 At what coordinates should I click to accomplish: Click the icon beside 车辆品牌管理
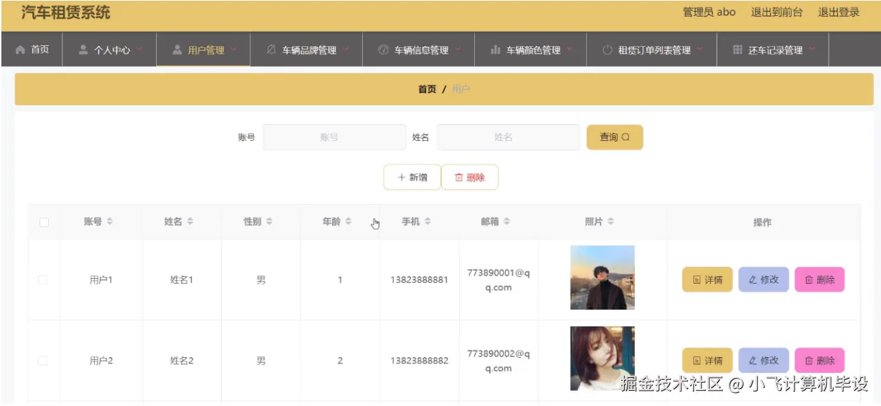(271, 50)
